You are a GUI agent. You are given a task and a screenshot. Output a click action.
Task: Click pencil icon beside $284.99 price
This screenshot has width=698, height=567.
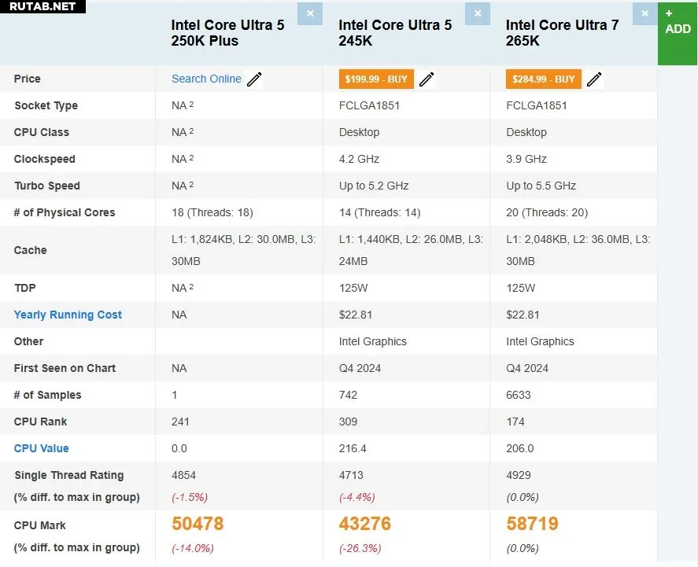[x=594, y=79]
